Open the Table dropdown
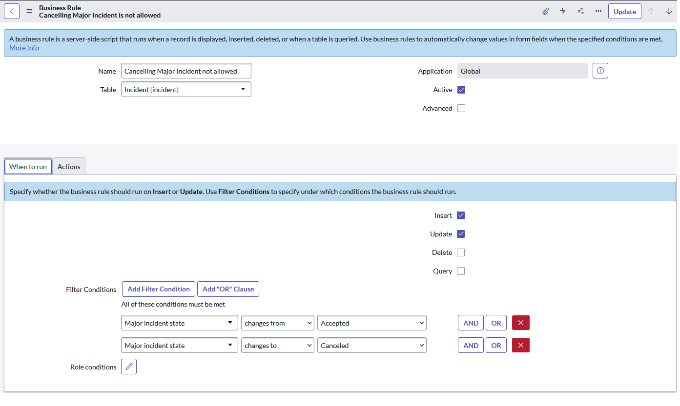The height and width of the screenshot is (406, 680). (186, 89)
